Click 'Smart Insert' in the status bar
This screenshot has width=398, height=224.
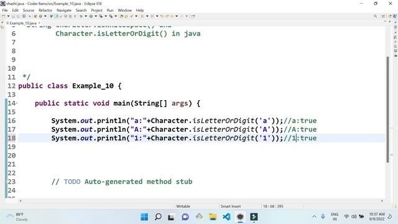tap(231, 206)
